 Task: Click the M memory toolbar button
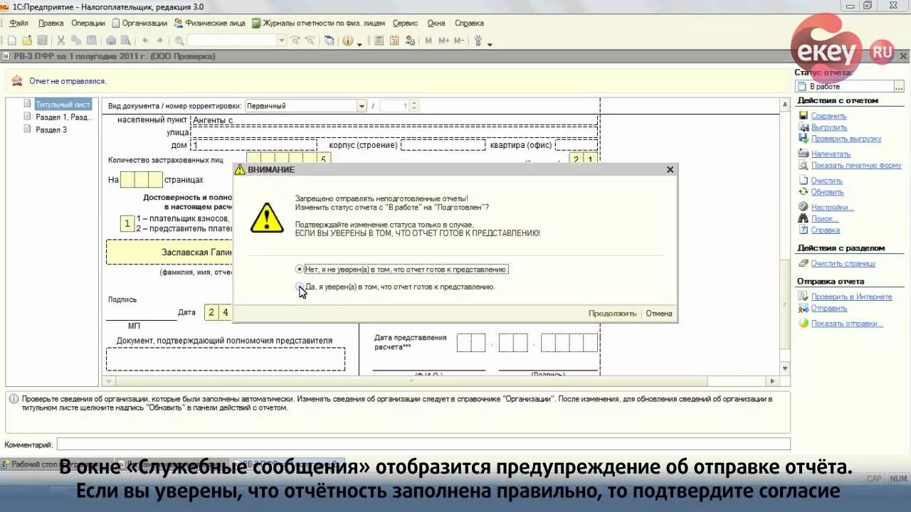[428, 41]
